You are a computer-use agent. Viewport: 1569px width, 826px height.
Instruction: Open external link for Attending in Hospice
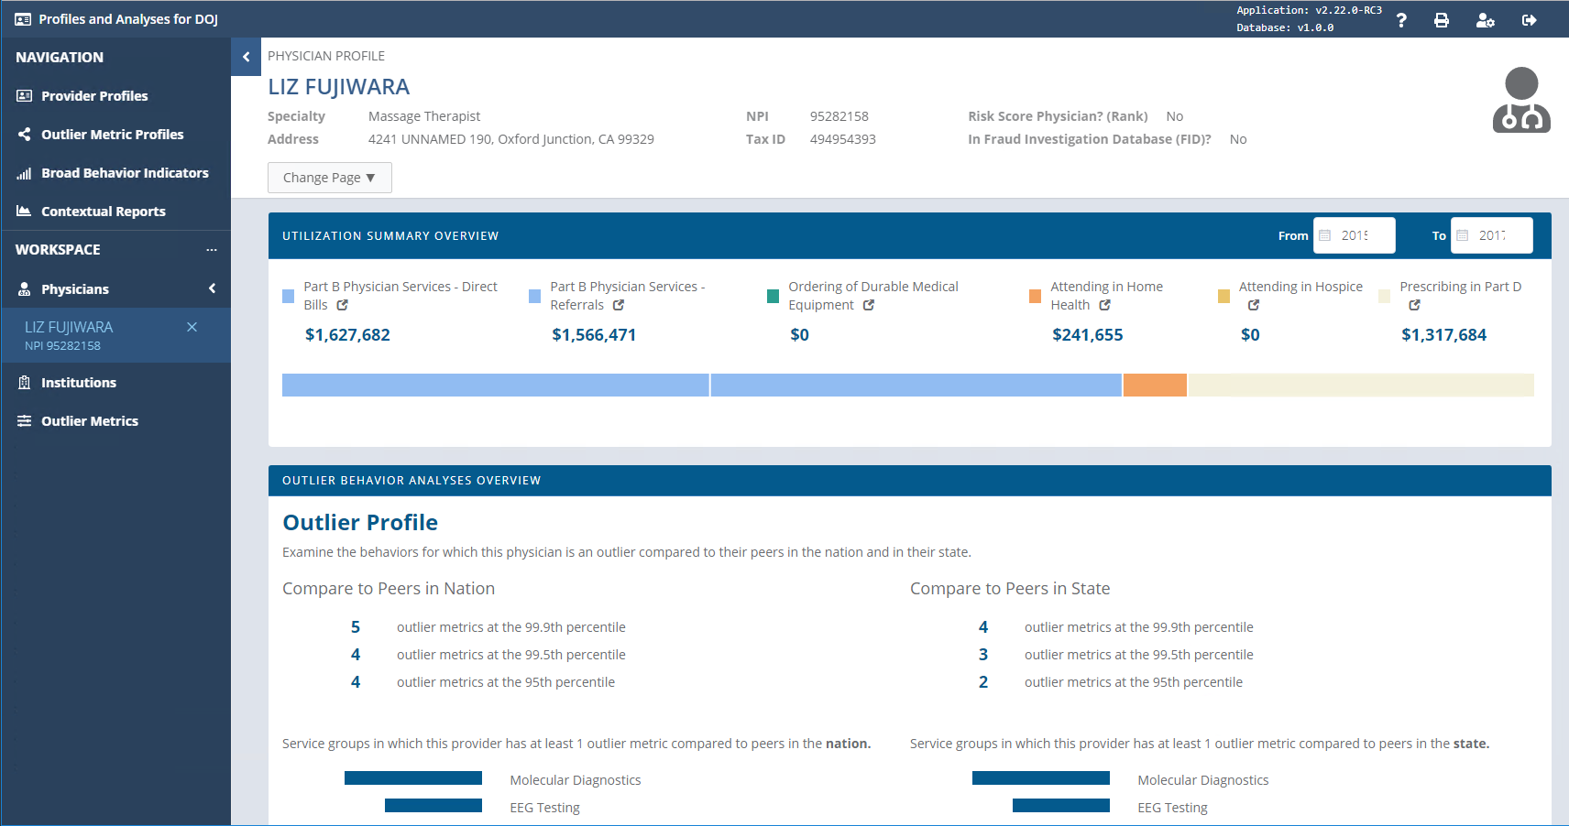point(1254,305)
